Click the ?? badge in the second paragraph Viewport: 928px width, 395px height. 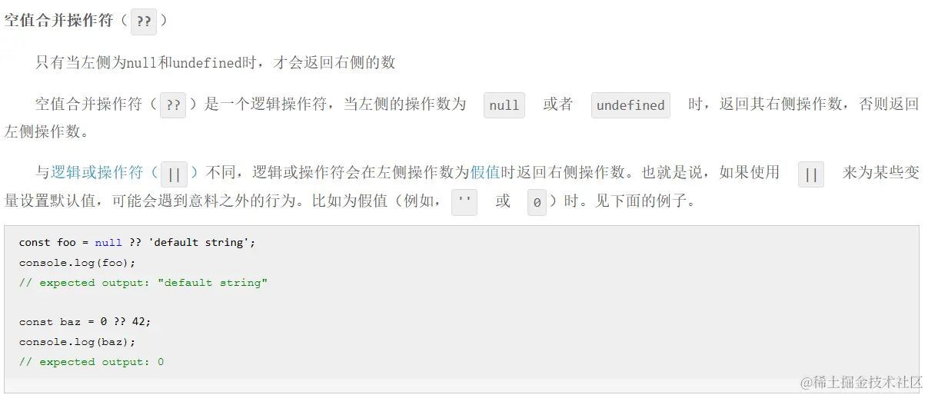click(x=173, y=105)
